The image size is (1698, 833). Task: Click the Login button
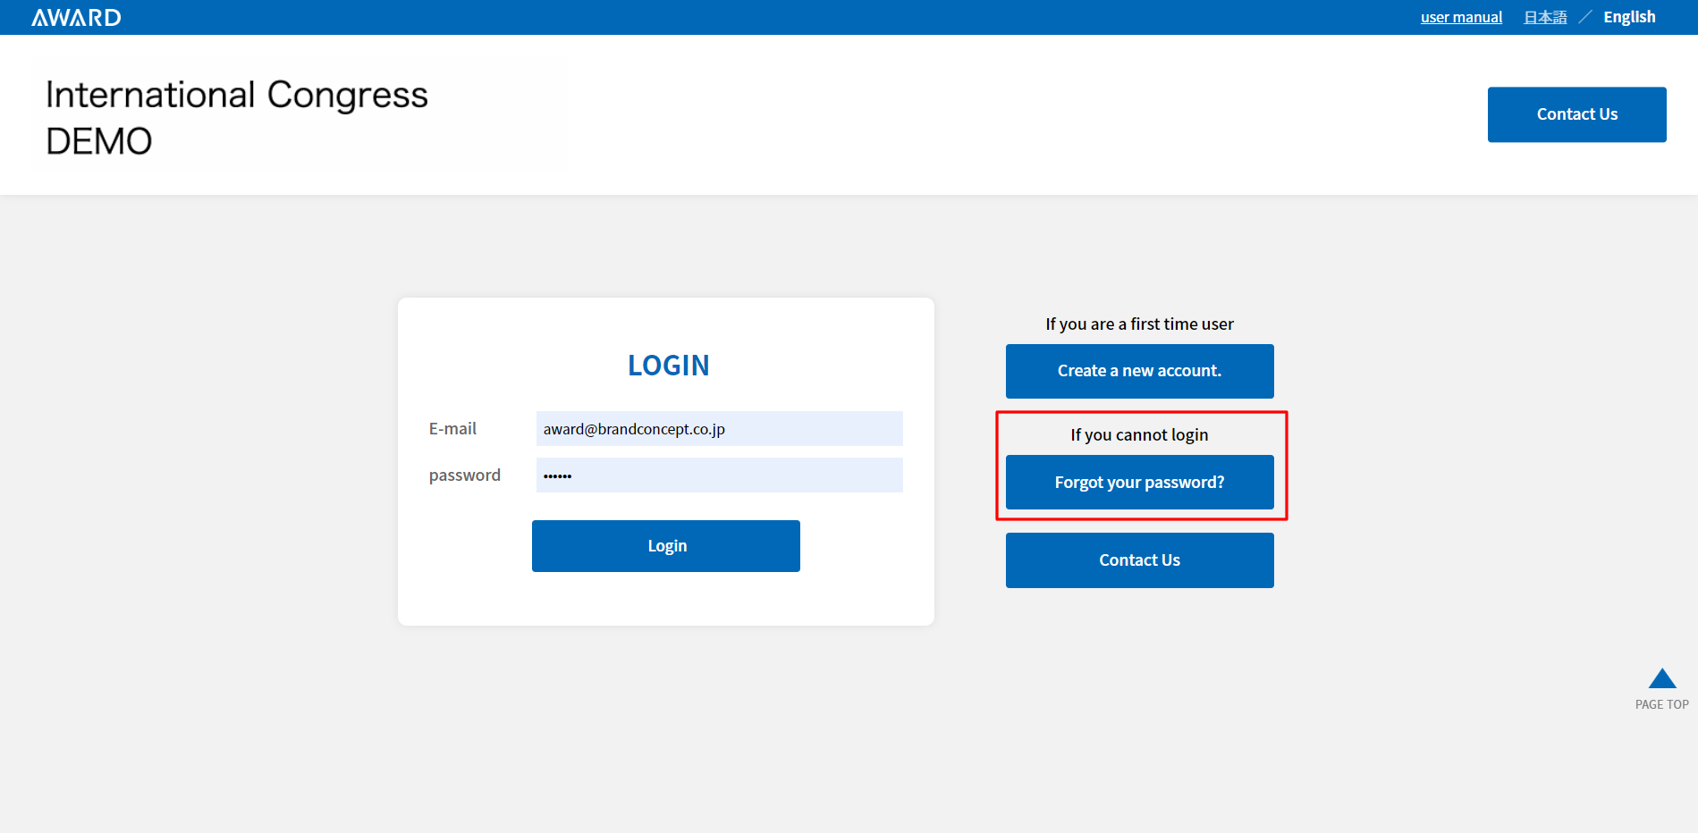pyautogui.click(x=666, y=546)
